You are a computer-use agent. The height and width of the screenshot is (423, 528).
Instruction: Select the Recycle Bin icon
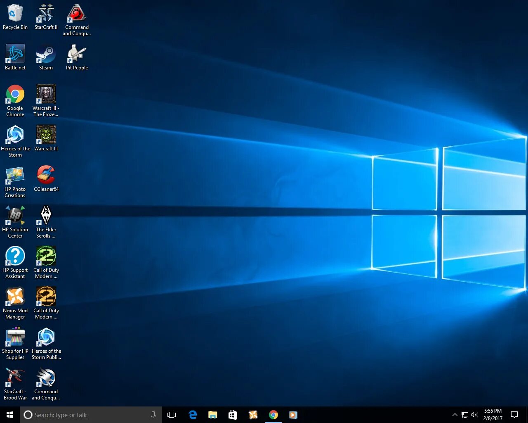15,17
